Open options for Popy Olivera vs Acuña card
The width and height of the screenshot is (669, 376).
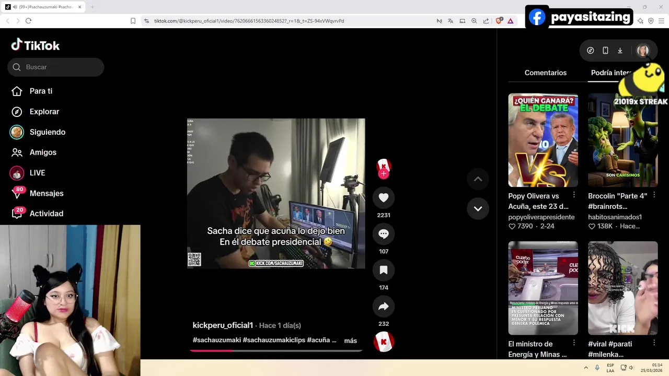point(574,195)
